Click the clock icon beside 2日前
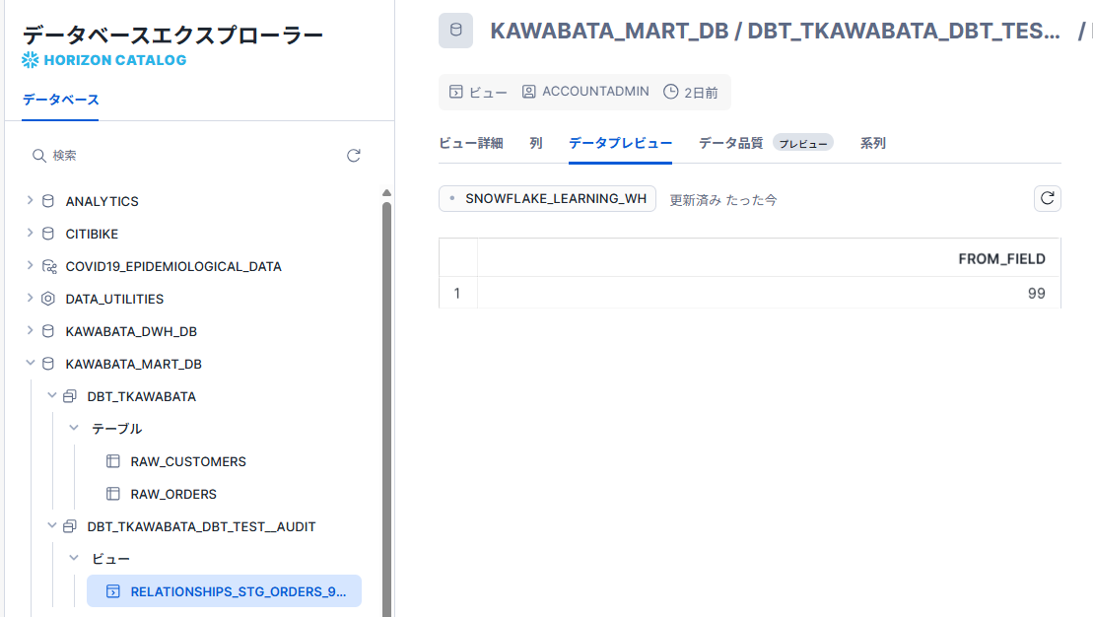 [x=670, y=92]
